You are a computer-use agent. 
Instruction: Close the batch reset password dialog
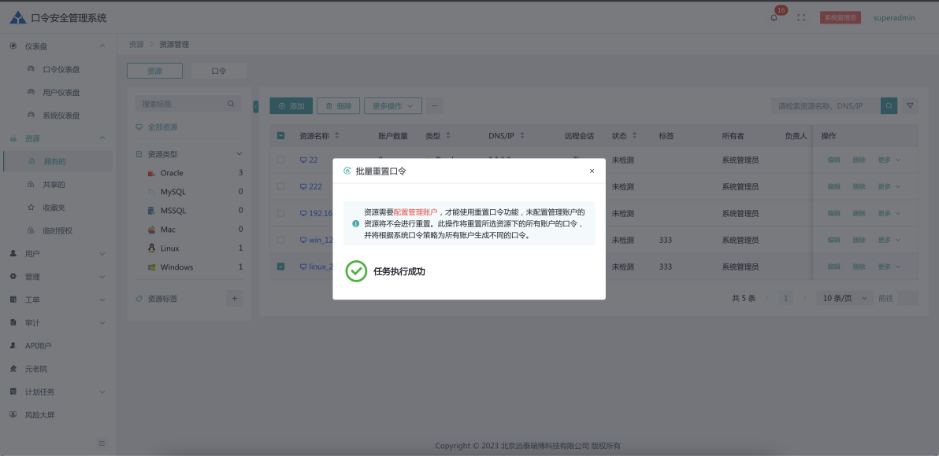tap(592, 171)
